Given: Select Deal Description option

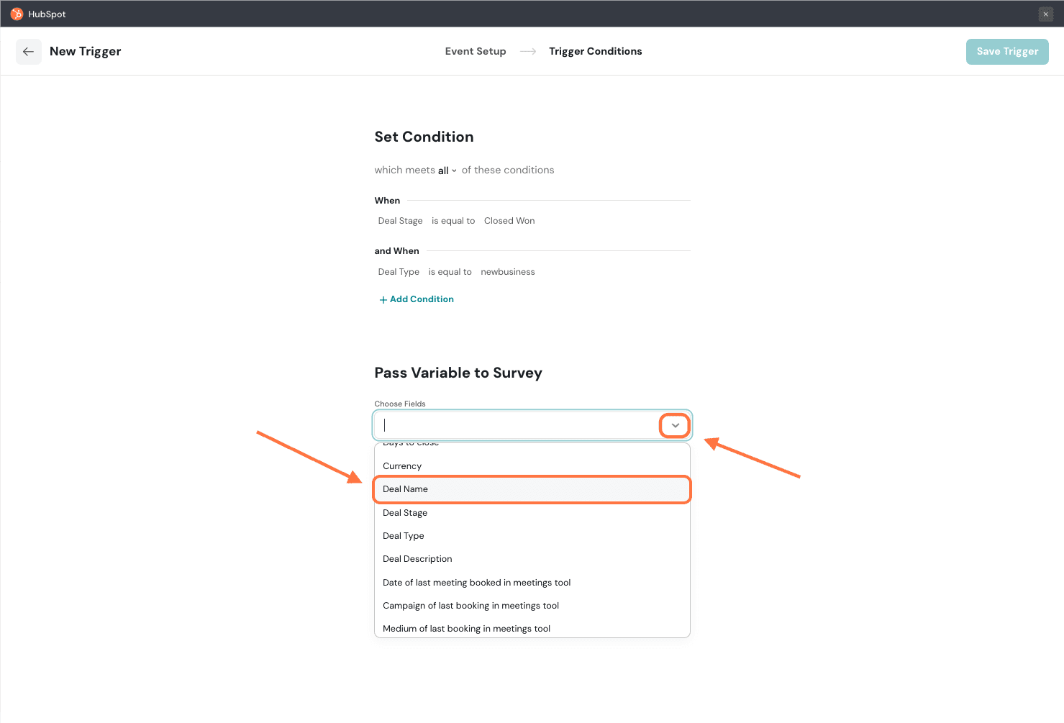Looking at the screenshot, I should (417, 559).
